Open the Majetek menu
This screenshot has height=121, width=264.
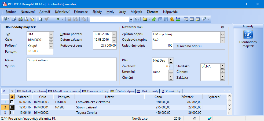136,12
